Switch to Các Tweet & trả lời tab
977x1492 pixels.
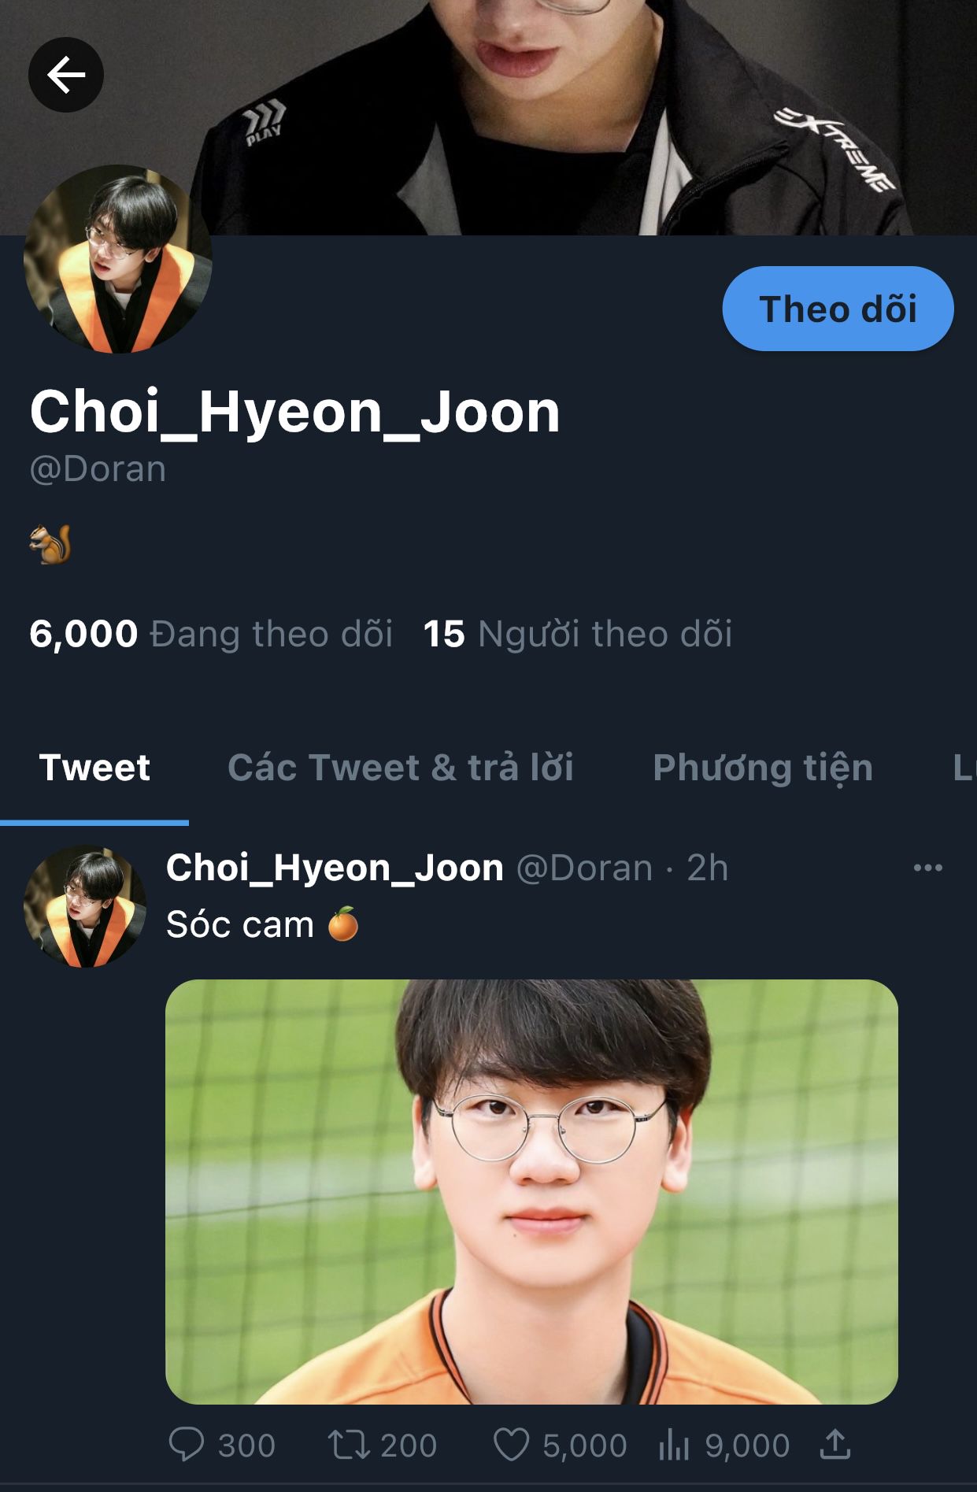pyautogui.click(x=401, y=768)
